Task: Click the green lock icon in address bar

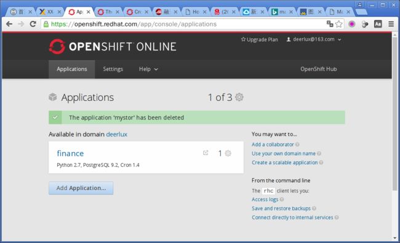Action: point(46,24)
